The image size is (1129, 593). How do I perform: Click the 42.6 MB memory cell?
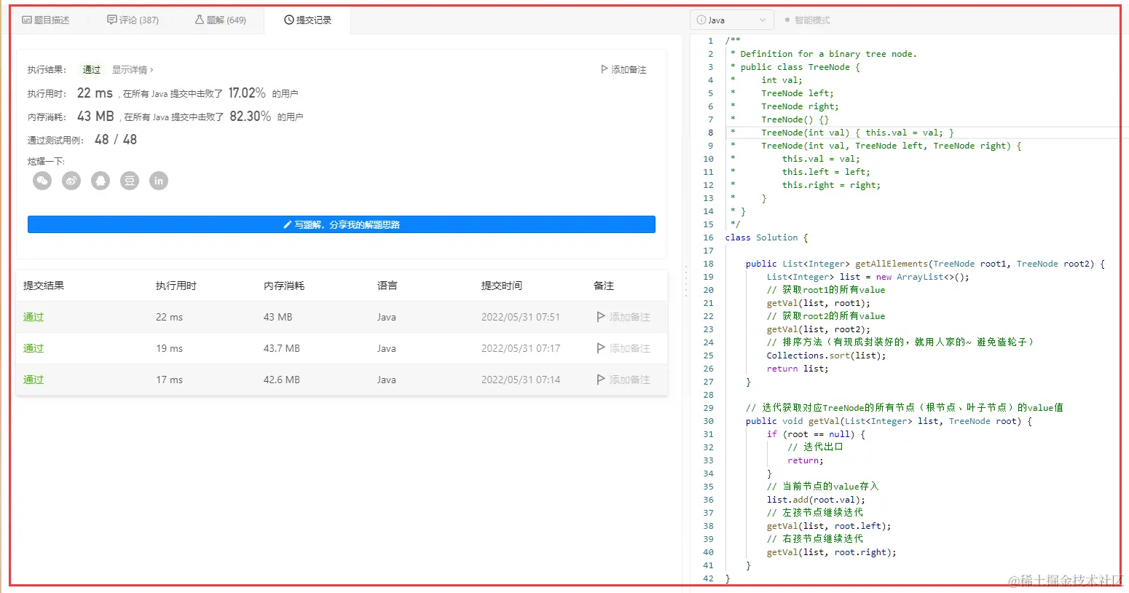click(282, 380)
